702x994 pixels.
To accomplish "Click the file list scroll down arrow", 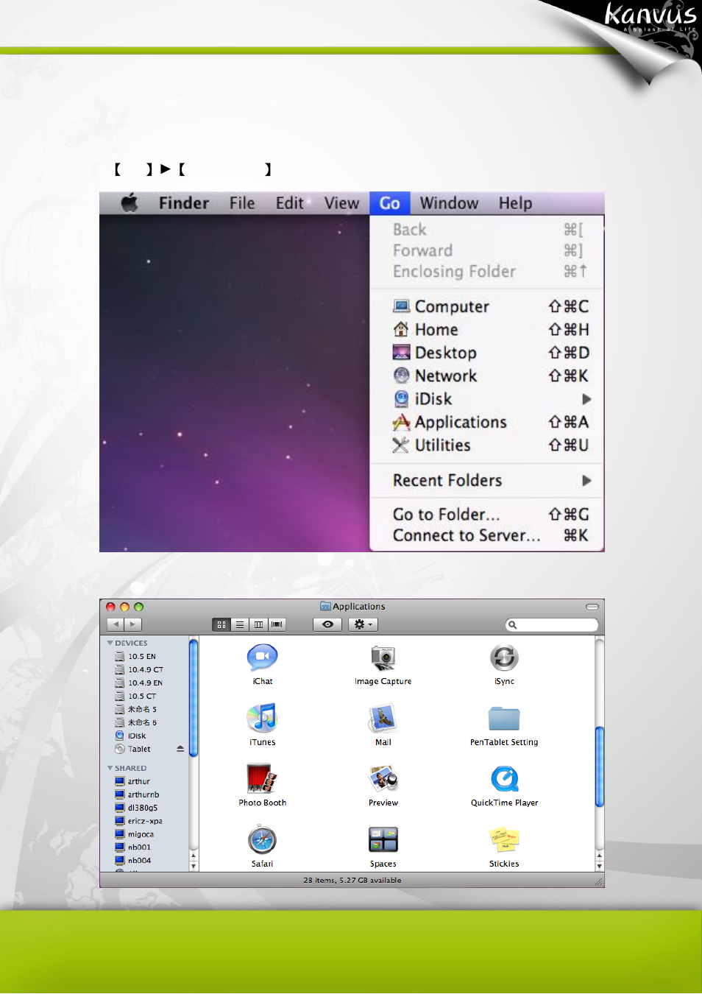I will pyautogui.click(x=600, y=866).
